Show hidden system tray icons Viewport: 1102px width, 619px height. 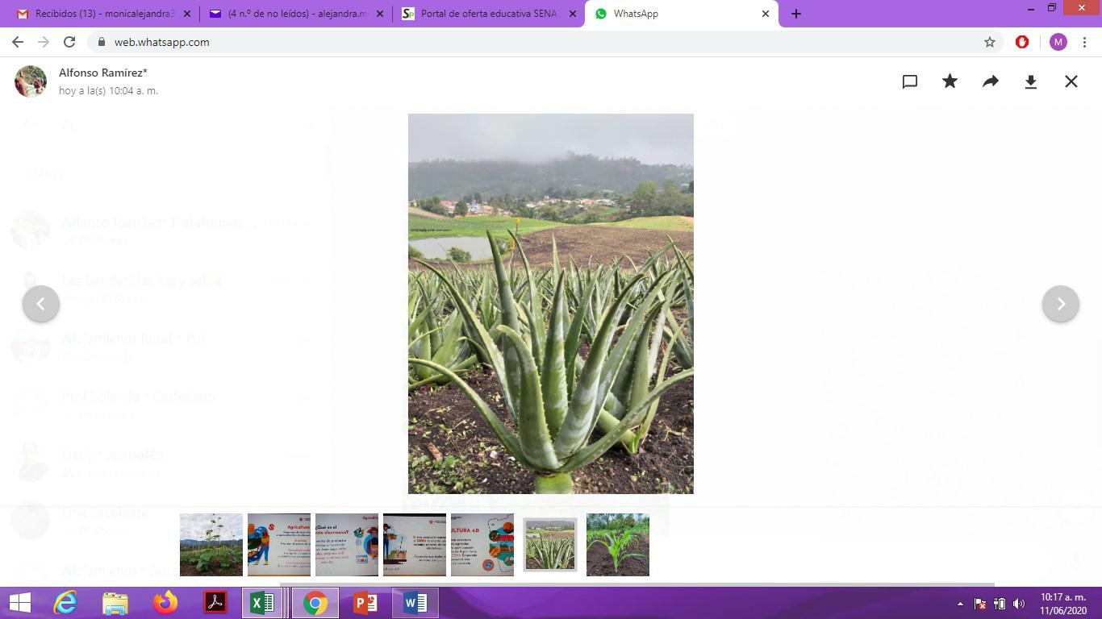click(960, 604)
